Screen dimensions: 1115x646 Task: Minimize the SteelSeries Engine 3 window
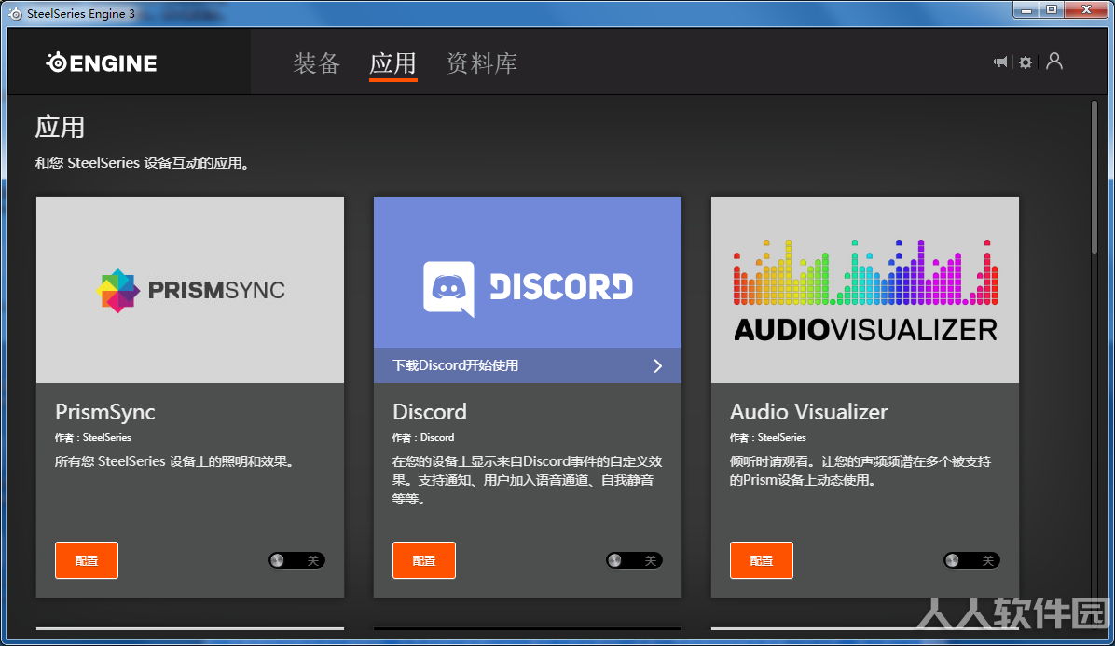click(1026, 10)
